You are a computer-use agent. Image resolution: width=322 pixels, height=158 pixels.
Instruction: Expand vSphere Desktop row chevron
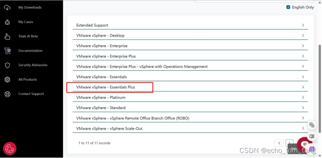point(303,35)
